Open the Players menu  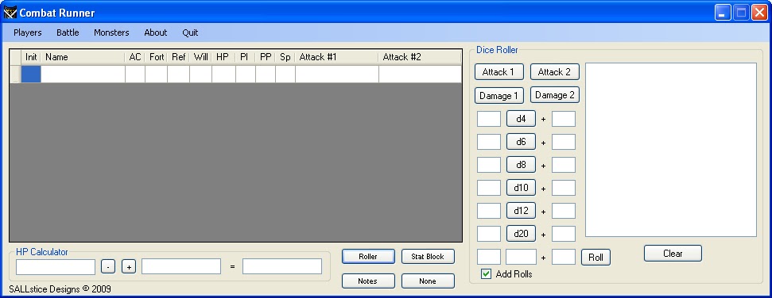(28, 33)
